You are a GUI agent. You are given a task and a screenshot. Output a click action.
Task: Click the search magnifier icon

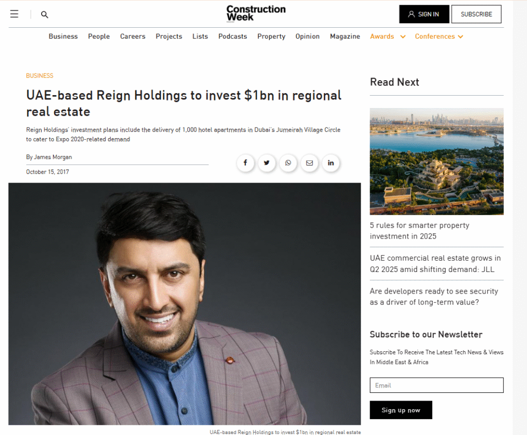45,14
